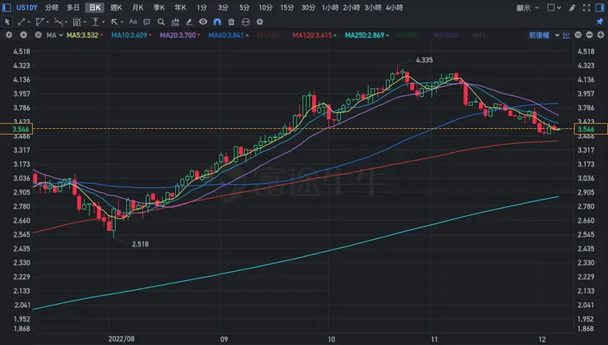Open indicator settings gear beside MA
This screenshot has height=345, width=608.
(9, 35)
